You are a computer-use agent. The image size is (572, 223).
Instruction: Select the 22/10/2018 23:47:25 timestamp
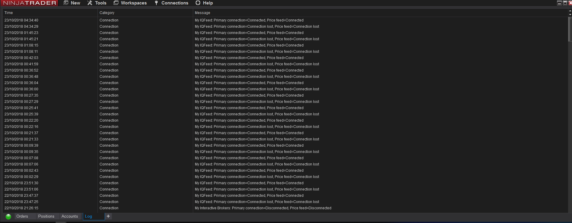pos(21,202)
